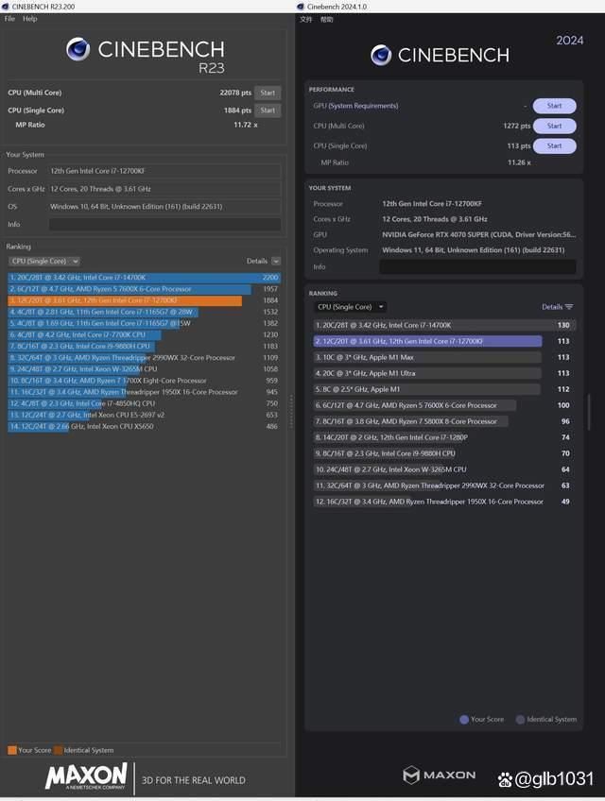Open File menu in Cinebench R23
This screenshot has height=801, width=605.
pyautogui.click(x=9, y=19)
